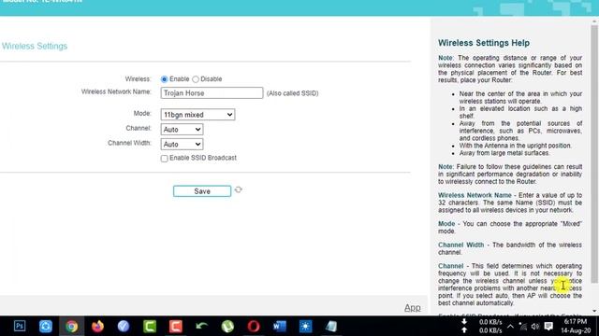Open the Channel dropdown set to Auto
This screenshot has height=336, width=599.
click(x=182, y=130)
